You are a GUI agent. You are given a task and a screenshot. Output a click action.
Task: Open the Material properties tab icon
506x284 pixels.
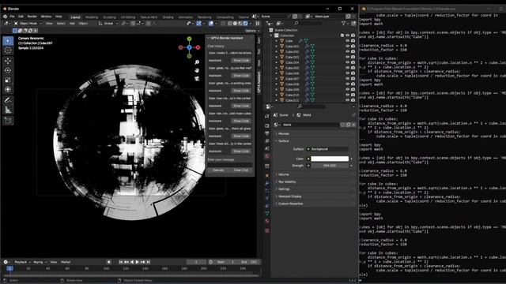267,221
